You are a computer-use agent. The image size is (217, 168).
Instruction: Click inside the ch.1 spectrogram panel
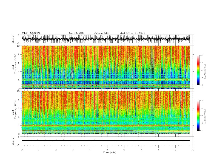pos(105,67)
